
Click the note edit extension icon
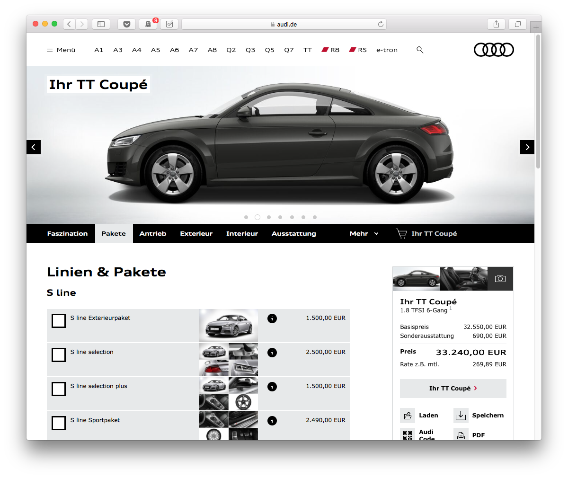pyautogui.click(x=169, y=24)
